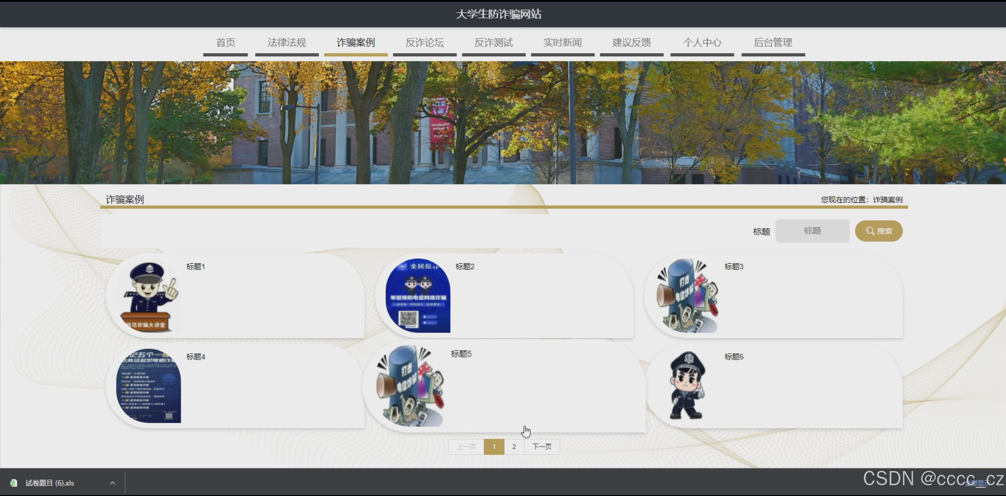1006x496 pixels.
Task: Go to 后台管理 page
Action: tap(773, 43)
